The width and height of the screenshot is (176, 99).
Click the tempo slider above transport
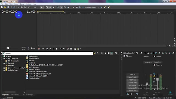pos(8,48)
